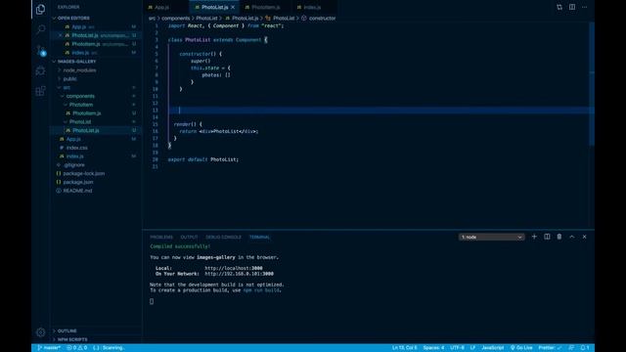Click the 192.168.0.101:3000 network link
Viewport: 626px width, 352px height.
(x=239, y=274)
